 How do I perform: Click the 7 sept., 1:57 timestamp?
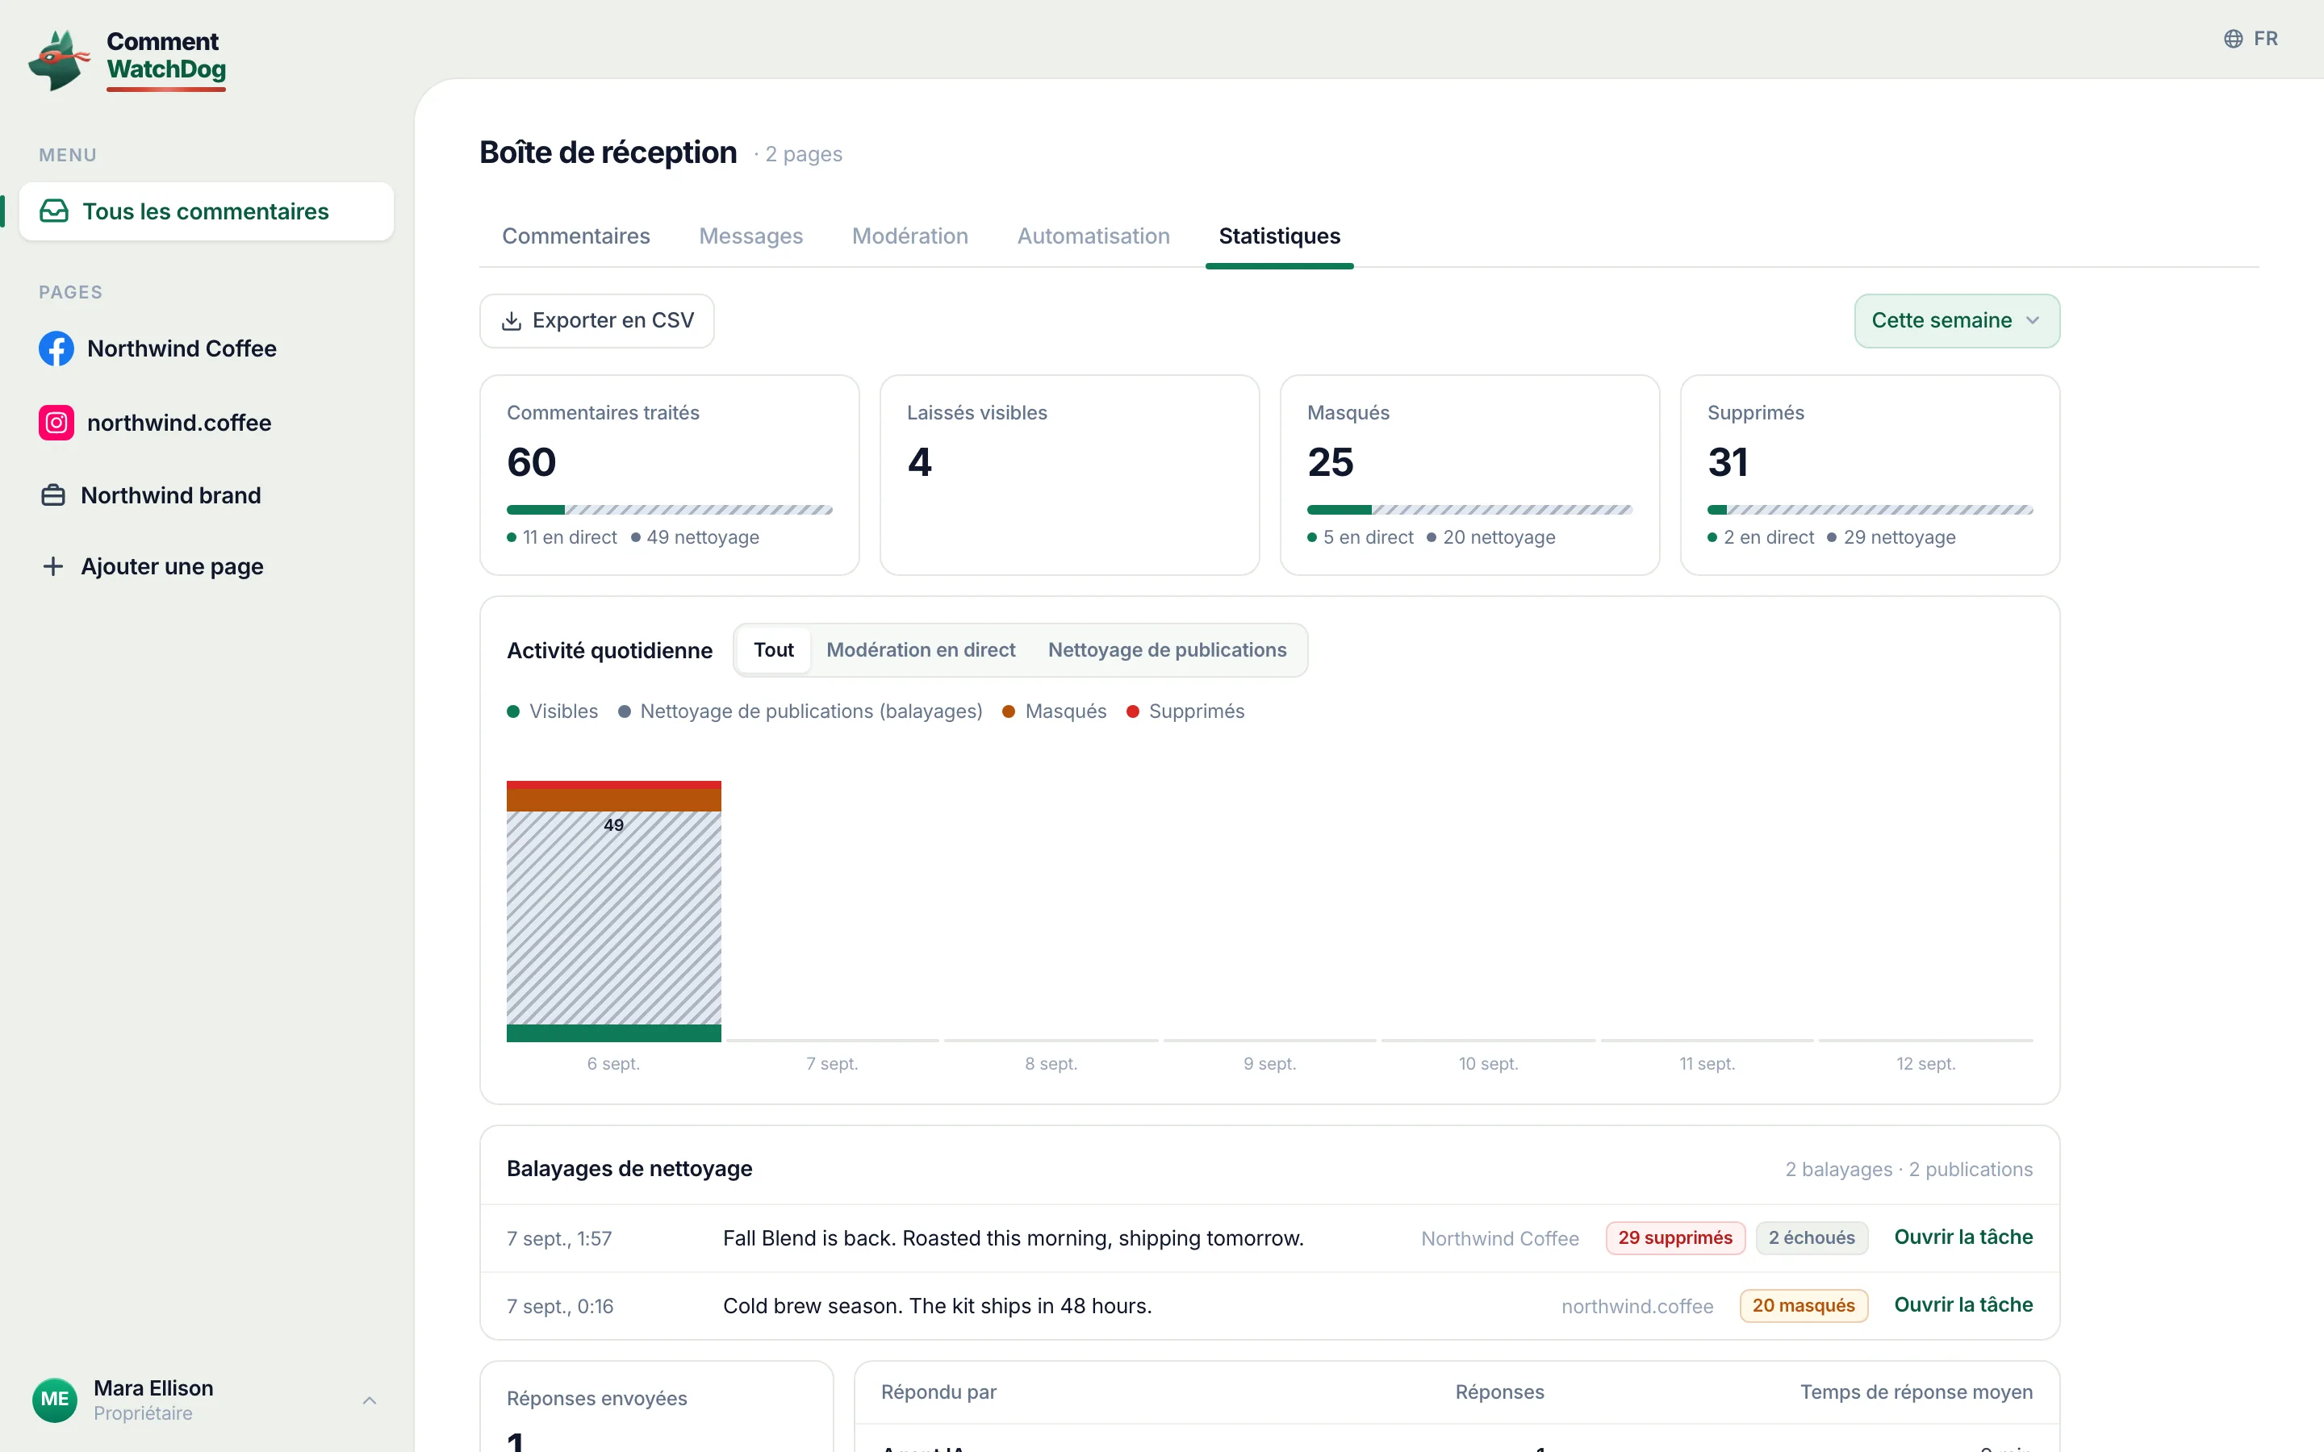point(559,1239)
